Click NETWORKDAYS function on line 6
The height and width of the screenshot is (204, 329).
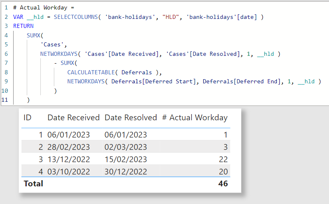(x=59, y=54)
